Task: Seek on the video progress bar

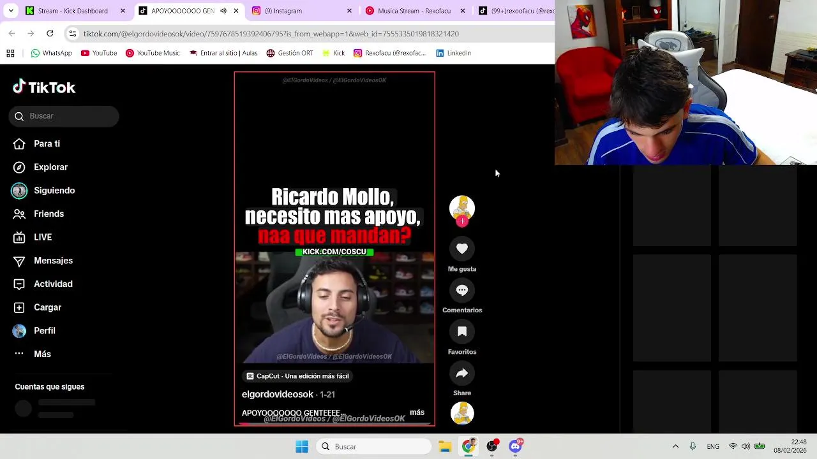Action: coord(334,424)
